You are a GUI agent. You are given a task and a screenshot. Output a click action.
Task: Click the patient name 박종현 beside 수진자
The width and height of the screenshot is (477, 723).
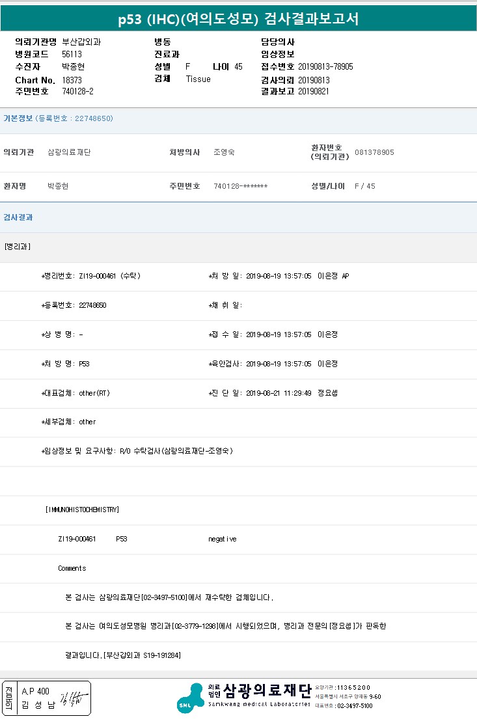tap(73, 67)
